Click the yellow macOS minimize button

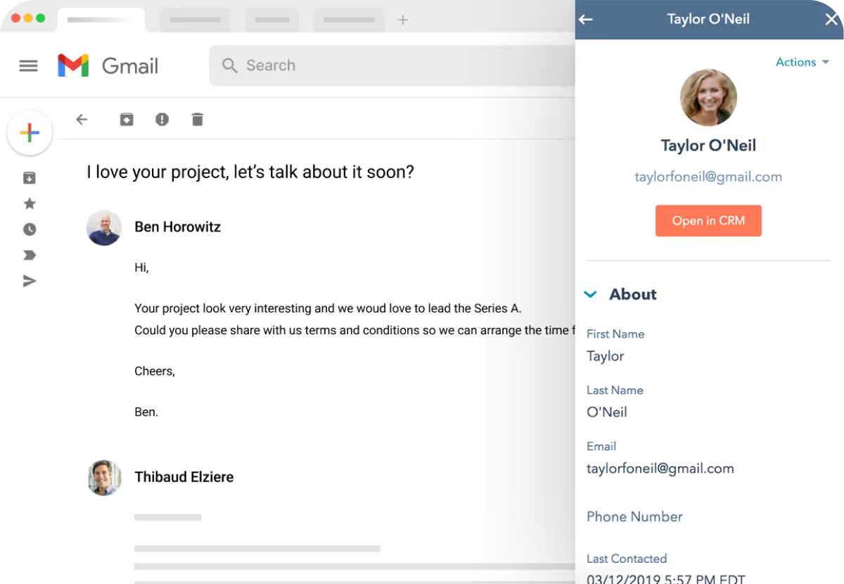(x=28, y=18)
